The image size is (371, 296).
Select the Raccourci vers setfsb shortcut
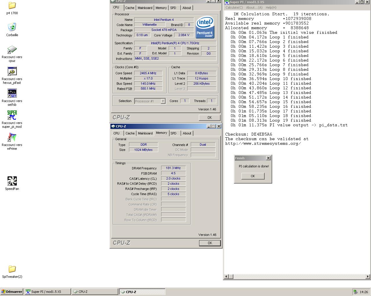tap(12, 93)
